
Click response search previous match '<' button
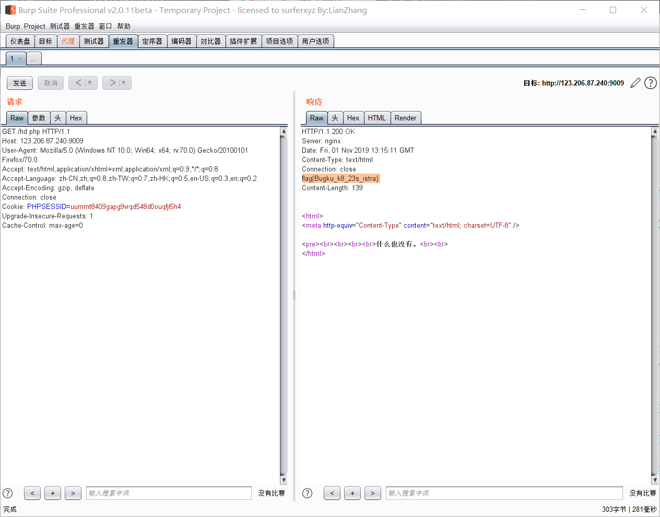pyautogui.click(x=332, y=493)
